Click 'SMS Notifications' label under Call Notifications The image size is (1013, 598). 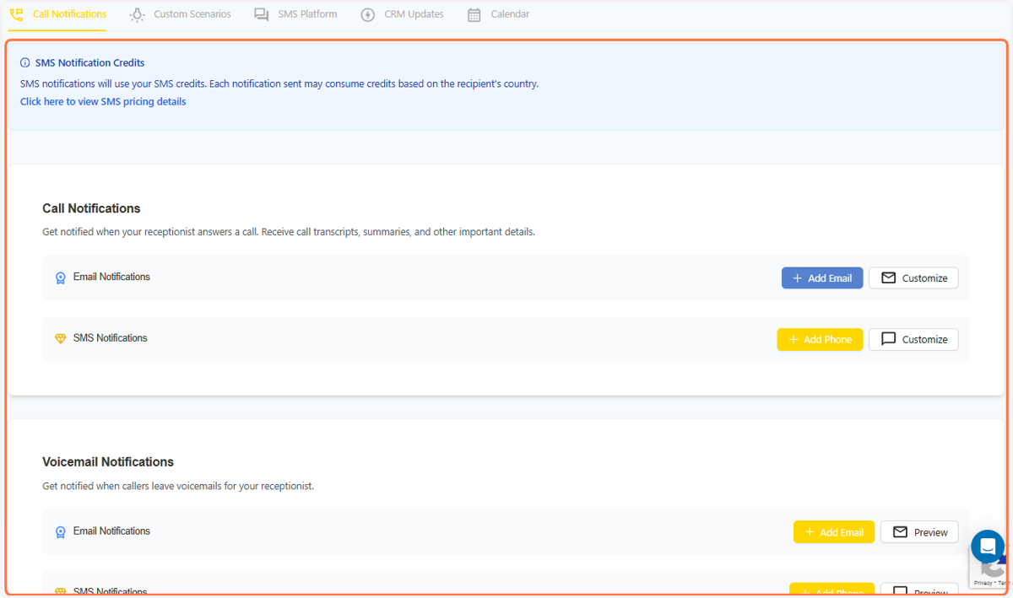[110, 338]
